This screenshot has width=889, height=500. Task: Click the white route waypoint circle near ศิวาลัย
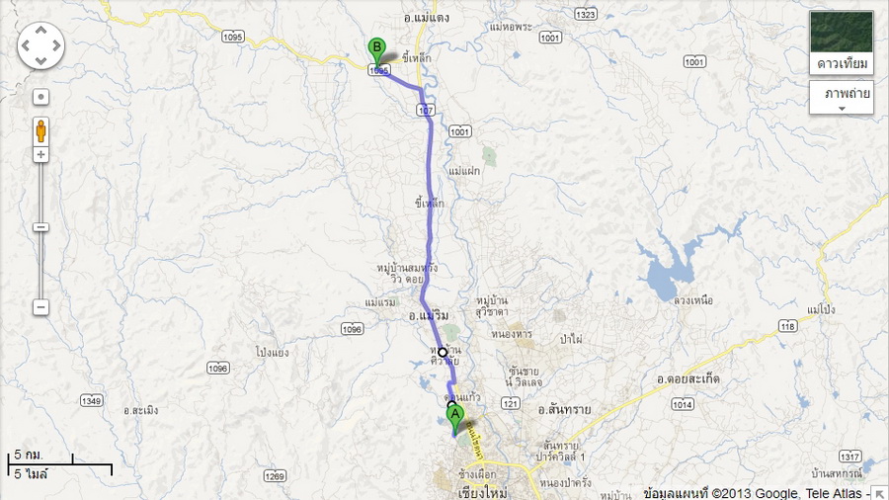443,352
